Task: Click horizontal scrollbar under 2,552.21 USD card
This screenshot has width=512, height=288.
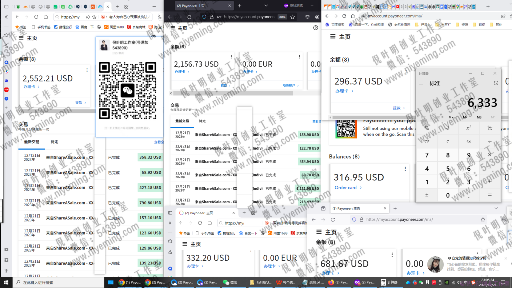Action: pos(57,111)
